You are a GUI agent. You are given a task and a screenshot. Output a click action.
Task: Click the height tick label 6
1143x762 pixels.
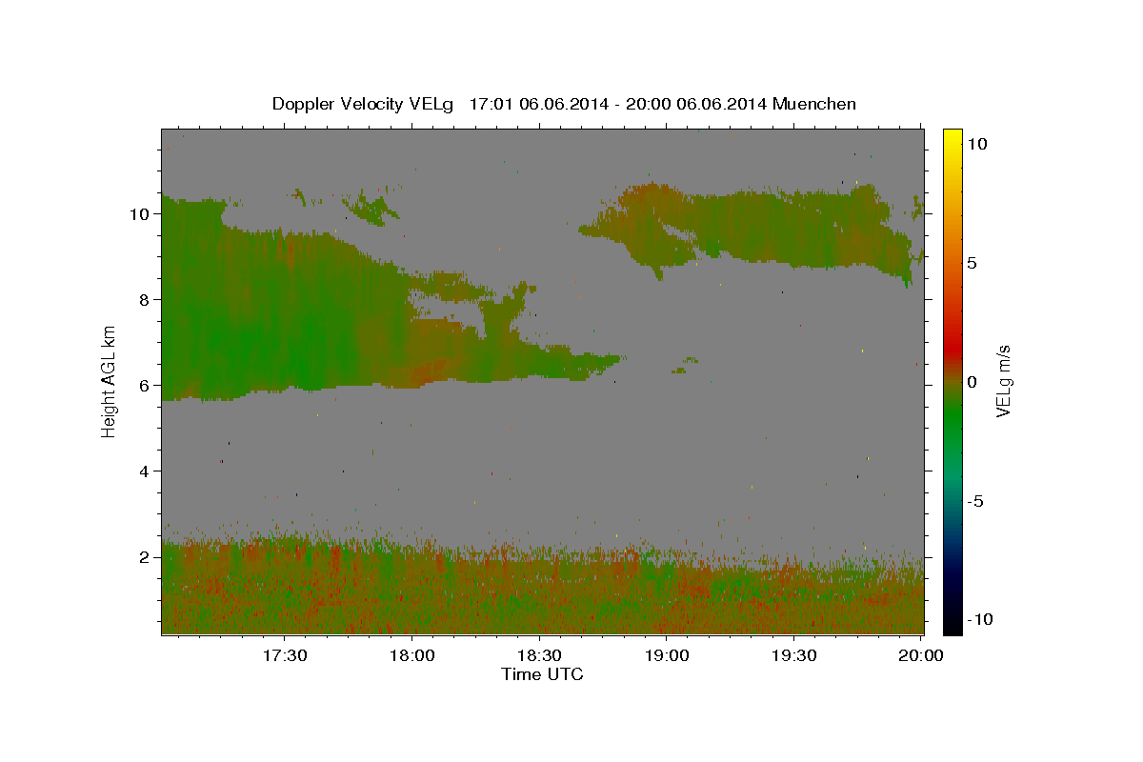[x=146, y=386]
